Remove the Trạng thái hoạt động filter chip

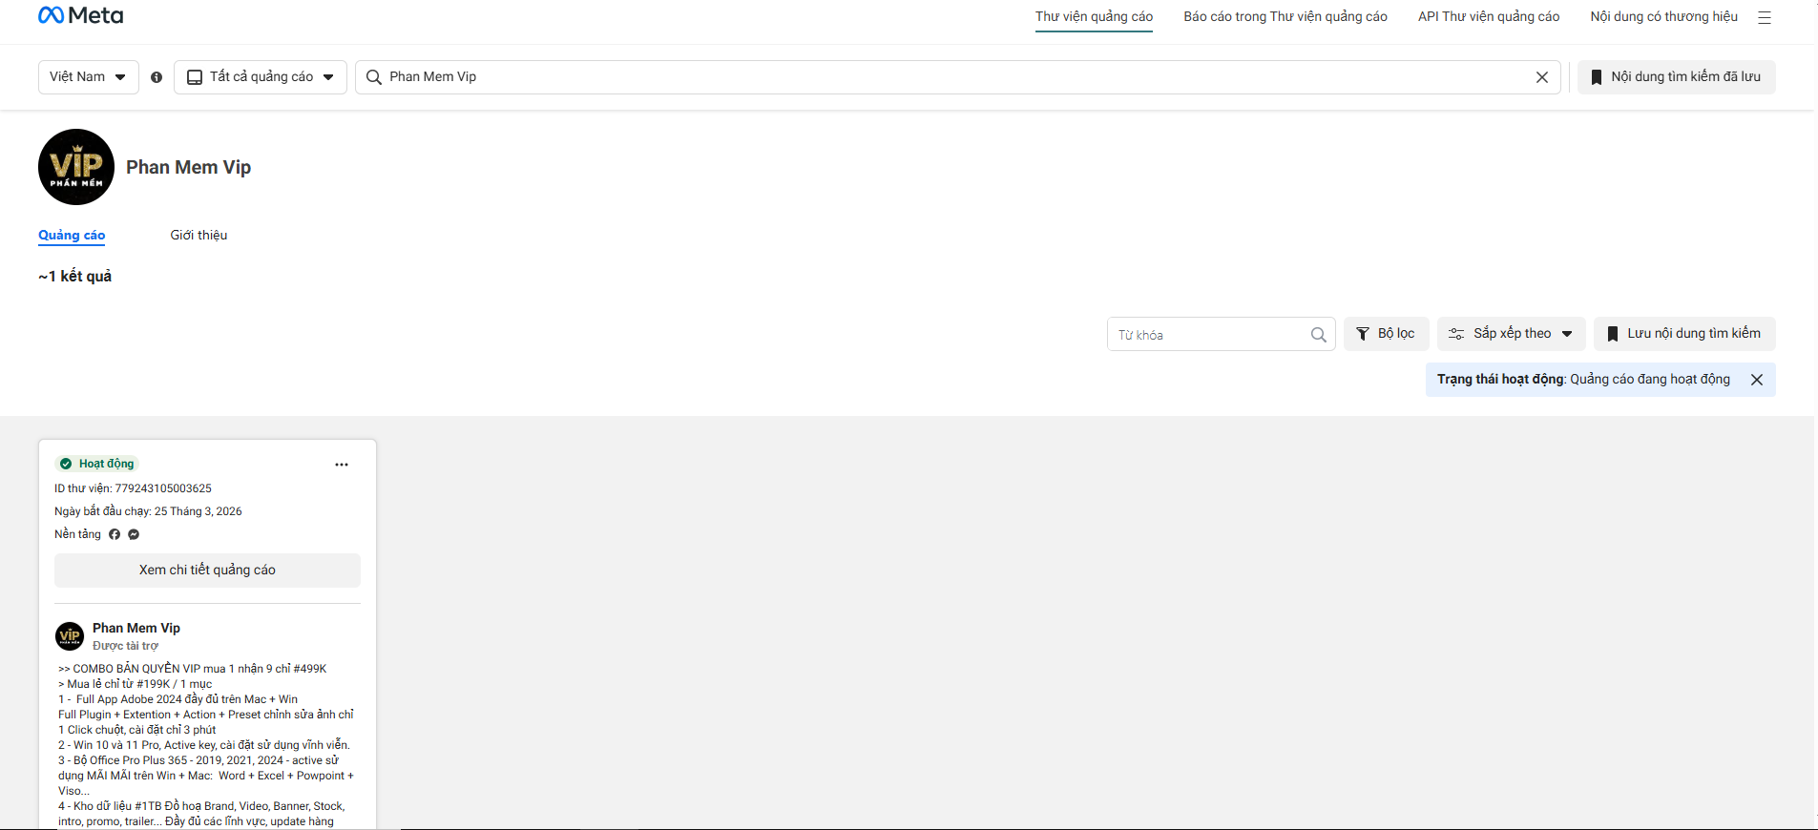1756,380
